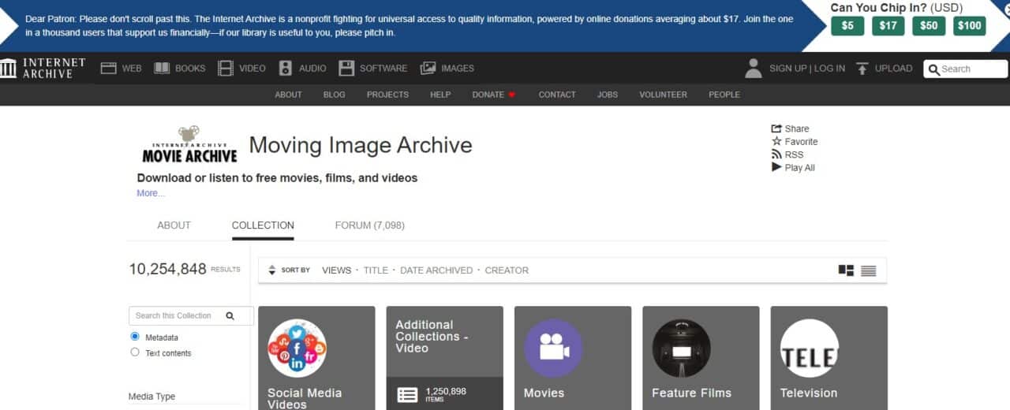1010x410 pixels.
Task: Click the Media Type filter heading
Action: click(x=151, y=397)
